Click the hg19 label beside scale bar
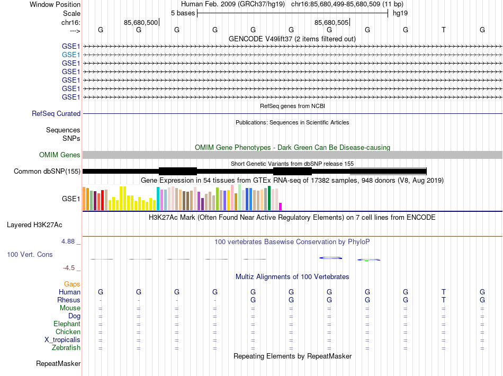The height and width of the screenshot is (376, 503). point(400,13)
